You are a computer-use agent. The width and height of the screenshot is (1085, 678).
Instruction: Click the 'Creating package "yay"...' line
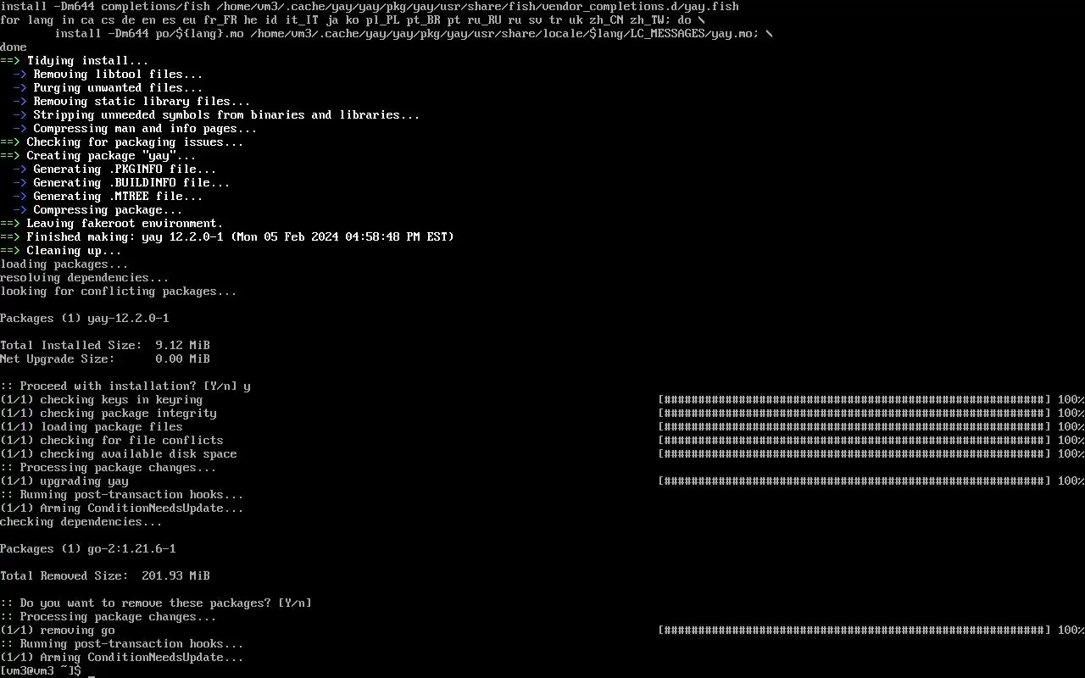tap(98, 156)
